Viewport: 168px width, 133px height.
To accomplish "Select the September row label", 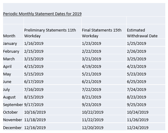I will click(13, 104).
